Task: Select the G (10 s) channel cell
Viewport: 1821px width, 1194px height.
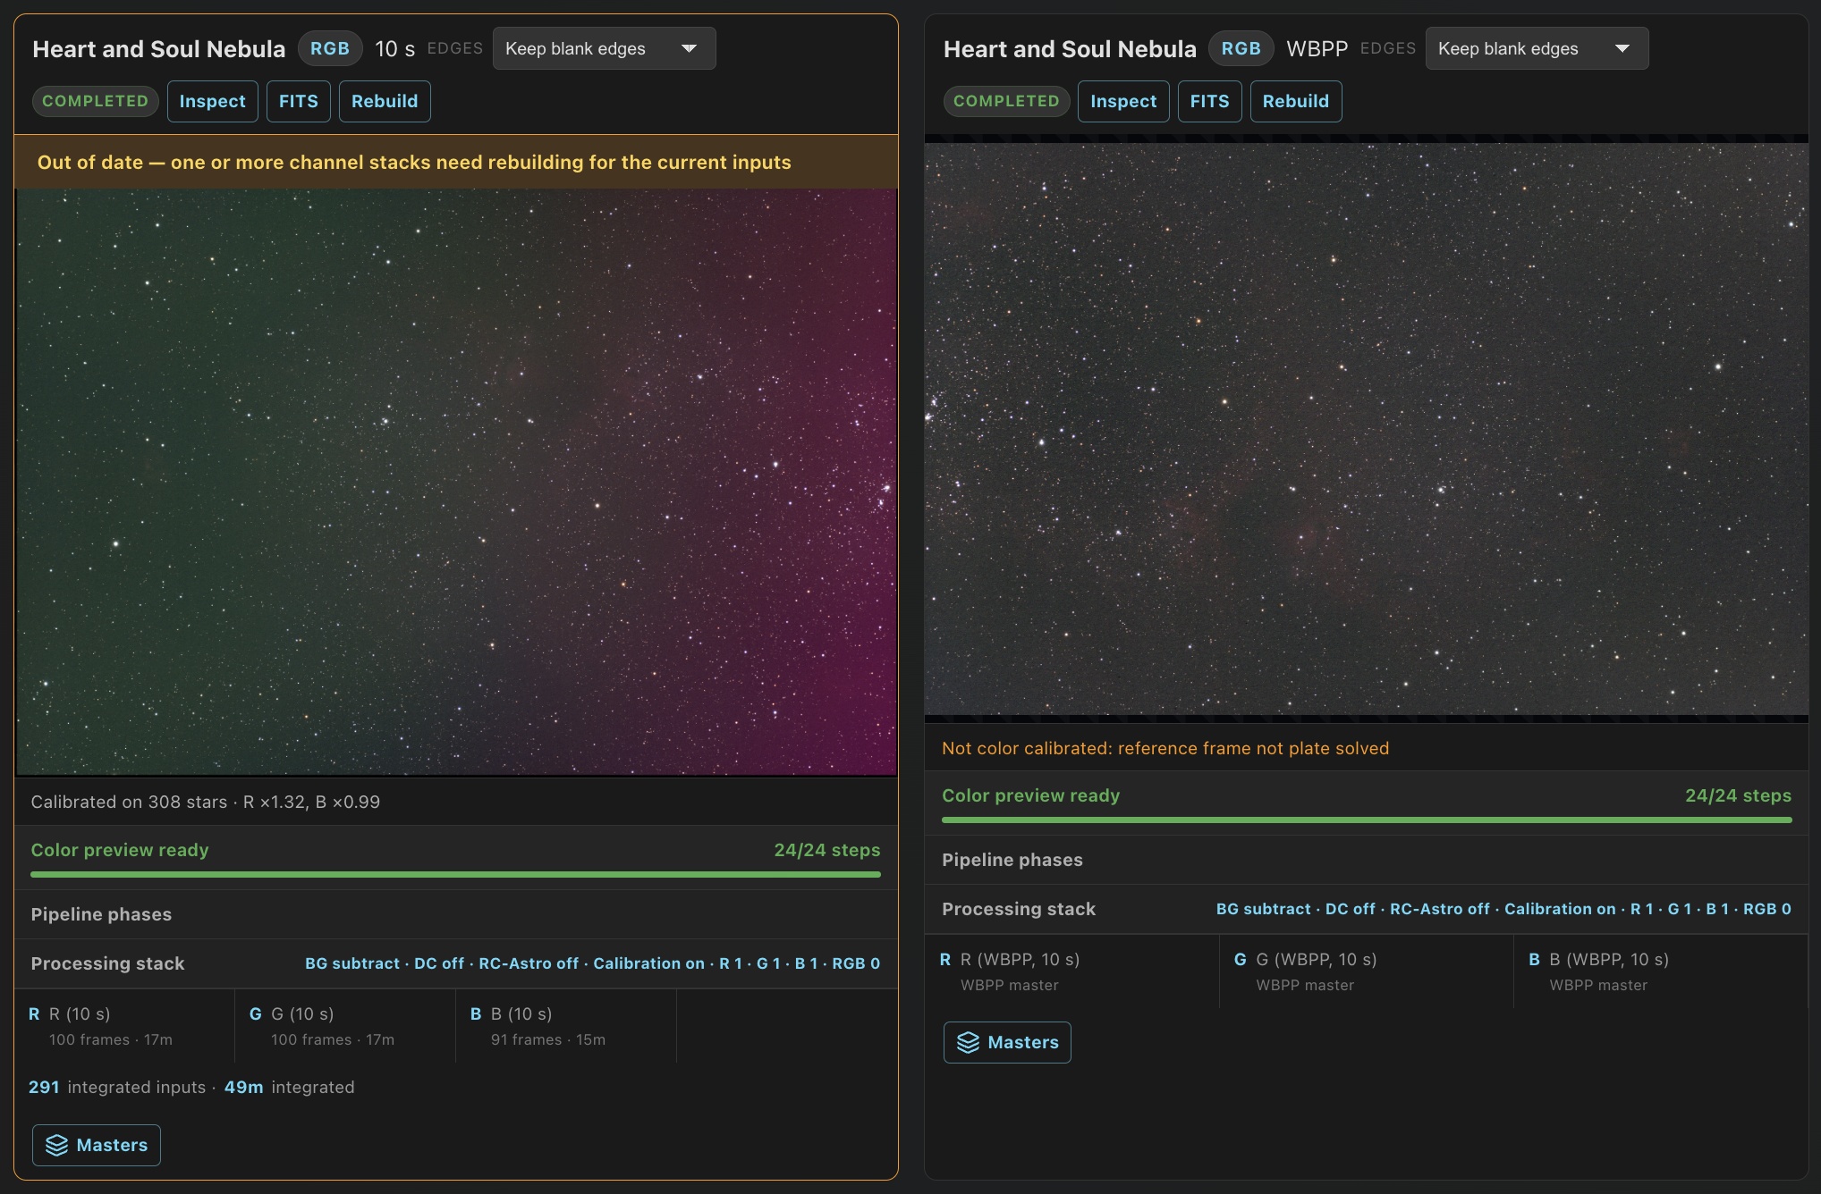Action: [345, 1026]
